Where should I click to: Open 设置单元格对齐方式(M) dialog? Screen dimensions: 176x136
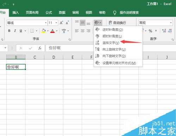pos(118,63)
